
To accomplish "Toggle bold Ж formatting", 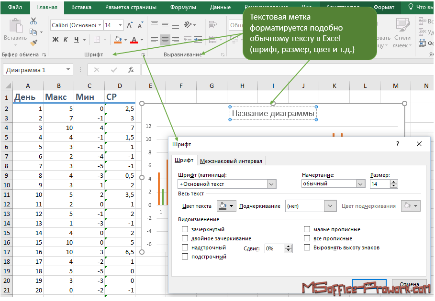I will tap(56, 40).
